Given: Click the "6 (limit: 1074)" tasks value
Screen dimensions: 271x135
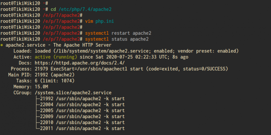Looking at the screenshot, I should pos(55,81).
